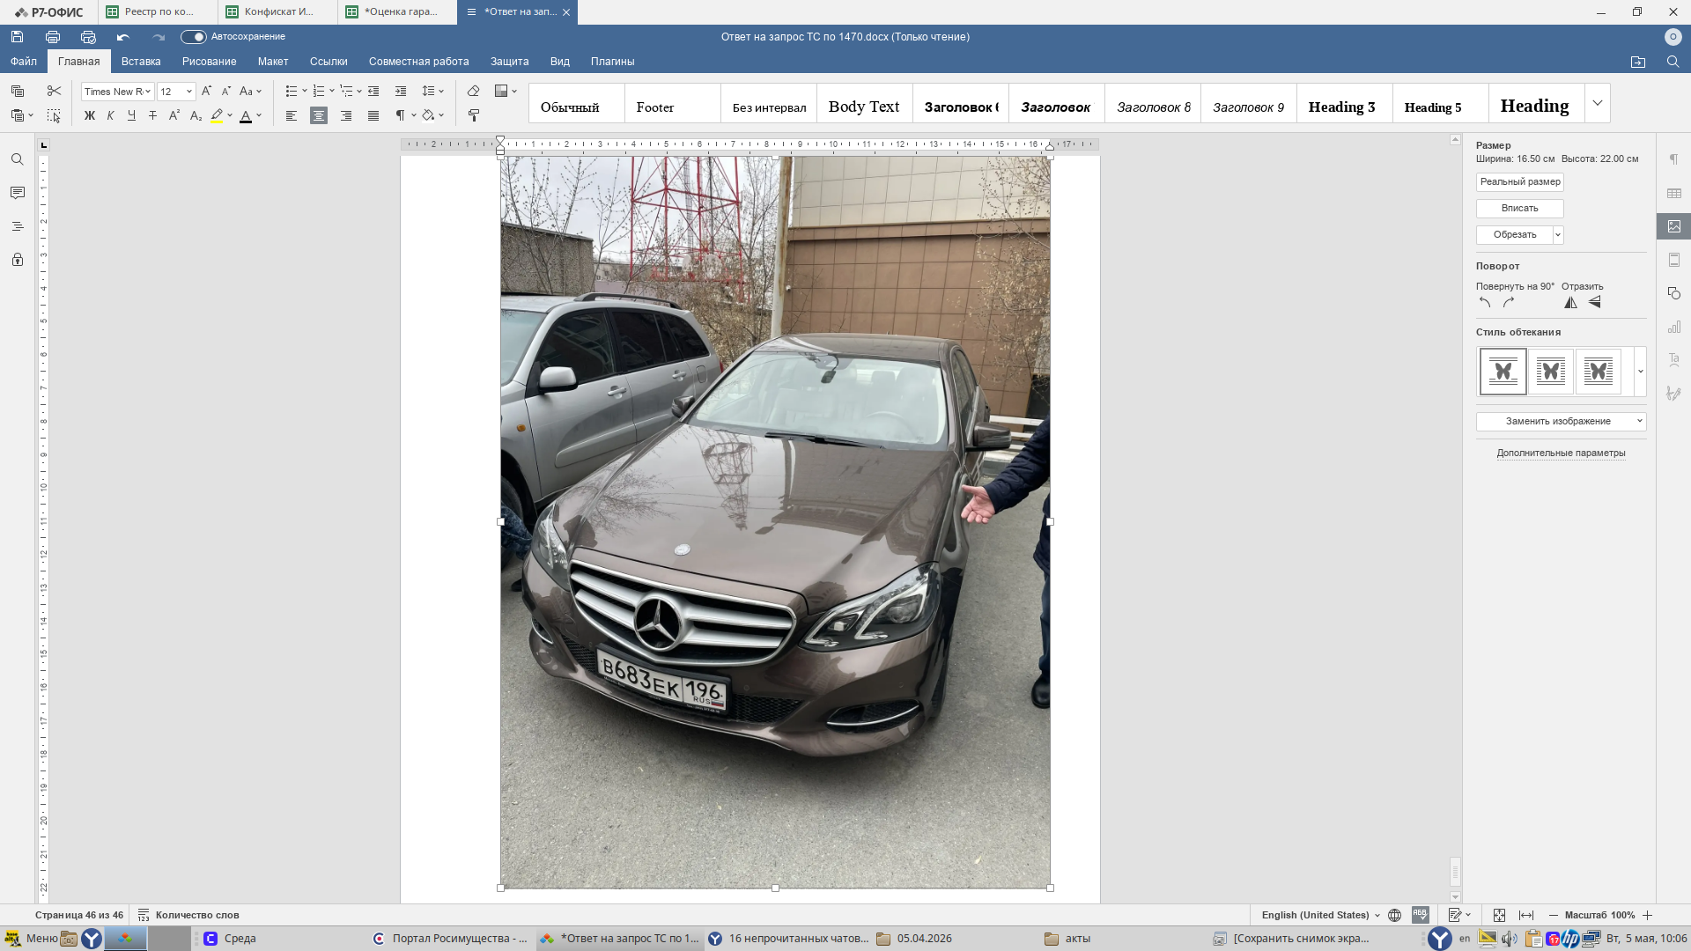Toggle the Автосохранение switch
This screenshot has width=1691, height=951.
(193, 37)
